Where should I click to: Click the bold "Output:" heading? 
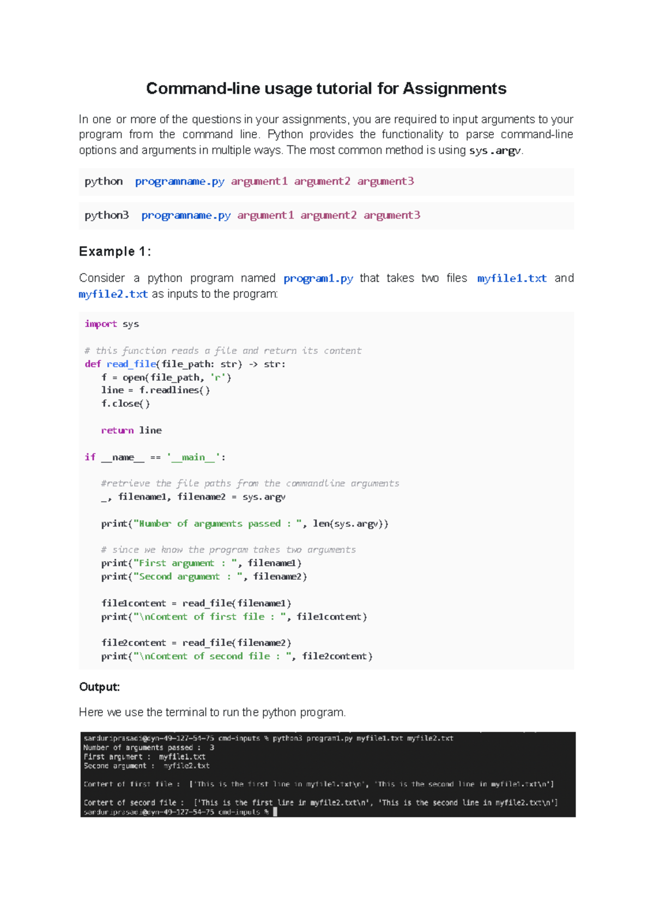pos(100,687)
